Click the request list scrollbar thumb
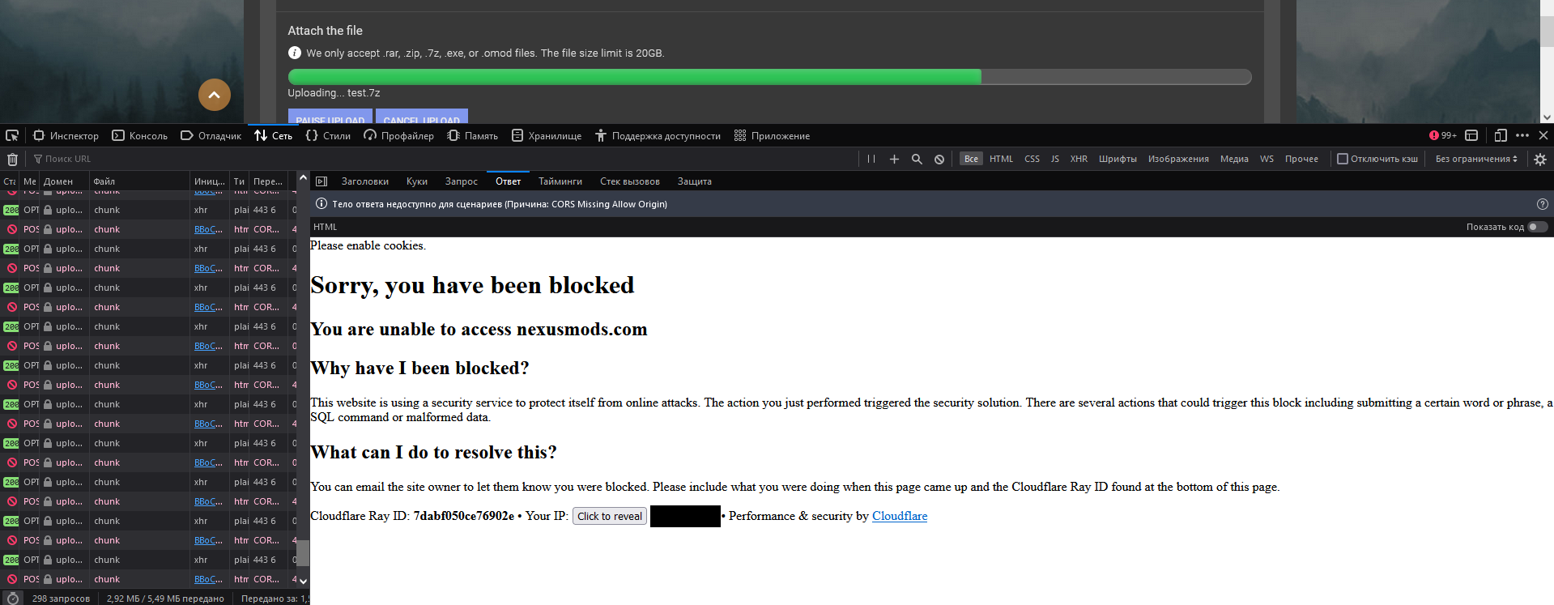 click(x=303, y=552)
